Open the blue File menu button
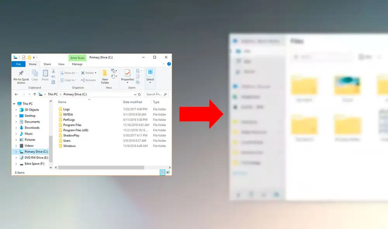The height and width of the screenshot is (229, 388). click(18, 64)
